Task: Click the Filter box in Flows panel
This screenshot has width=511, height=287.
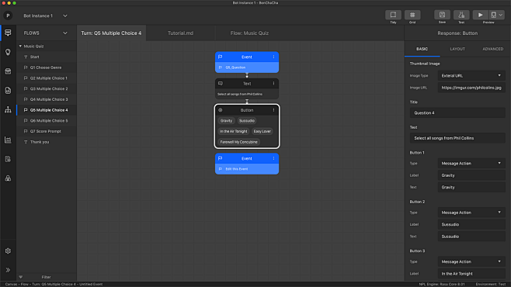Action: point(47,277)
